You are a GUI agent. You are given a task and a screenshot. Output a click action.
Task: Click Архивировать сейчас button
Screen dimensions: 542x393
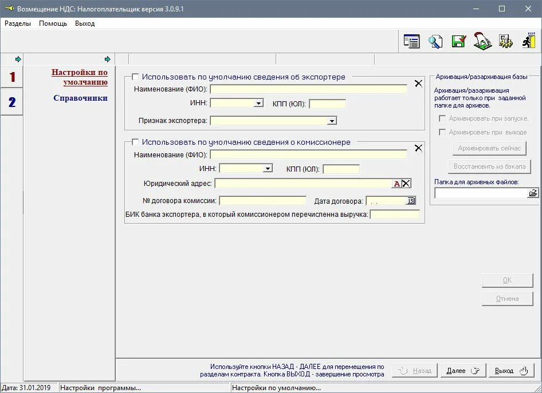pos(489,148)
